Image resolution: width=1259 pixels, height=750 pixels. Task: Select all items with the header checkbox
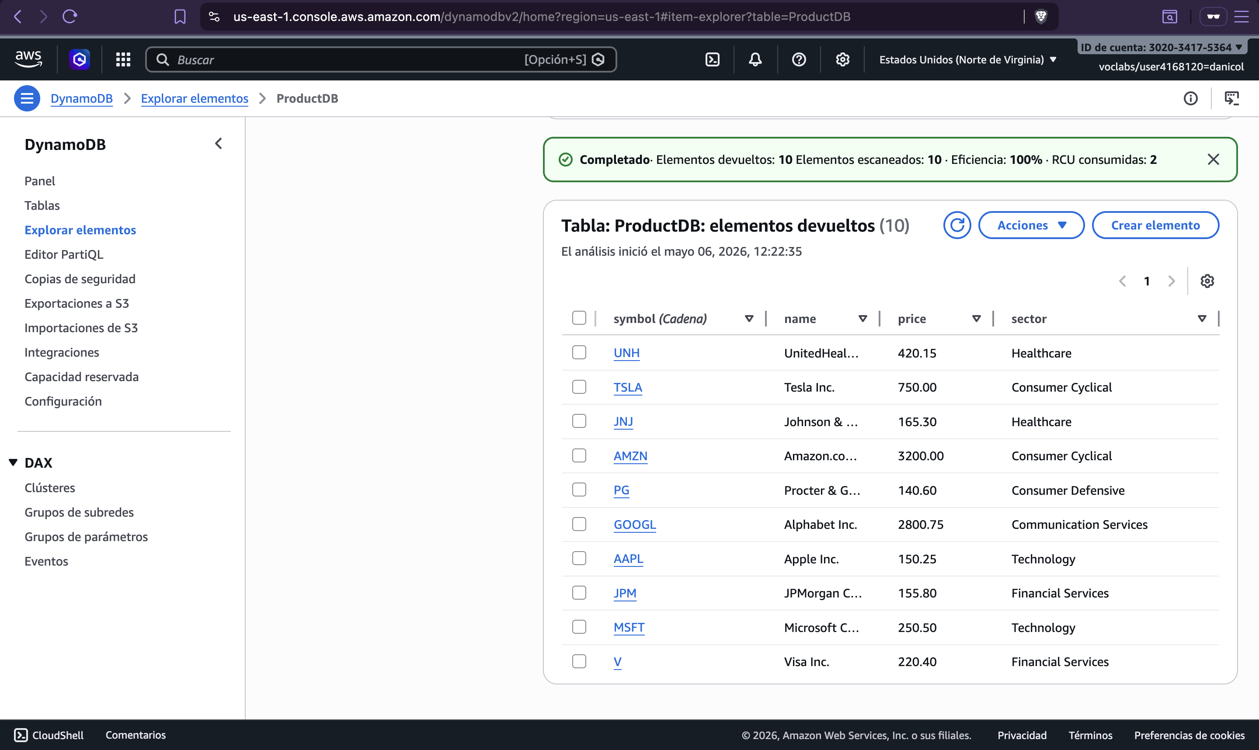[579, 318]
